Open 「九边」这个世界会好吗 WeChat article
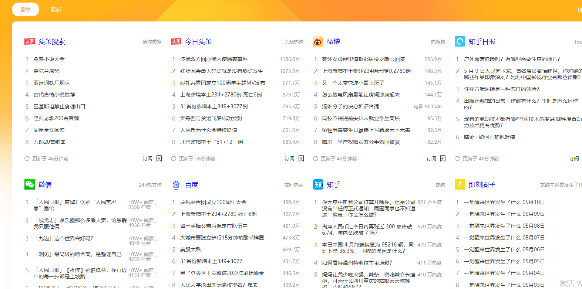Image resolution: width=582 pixels, height=289 pixels. (x=63, y=238)
